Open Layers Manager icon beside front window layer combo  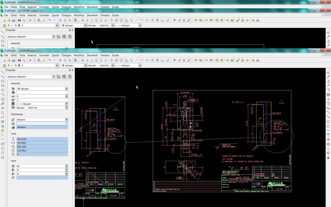click(x=4, y=66)
